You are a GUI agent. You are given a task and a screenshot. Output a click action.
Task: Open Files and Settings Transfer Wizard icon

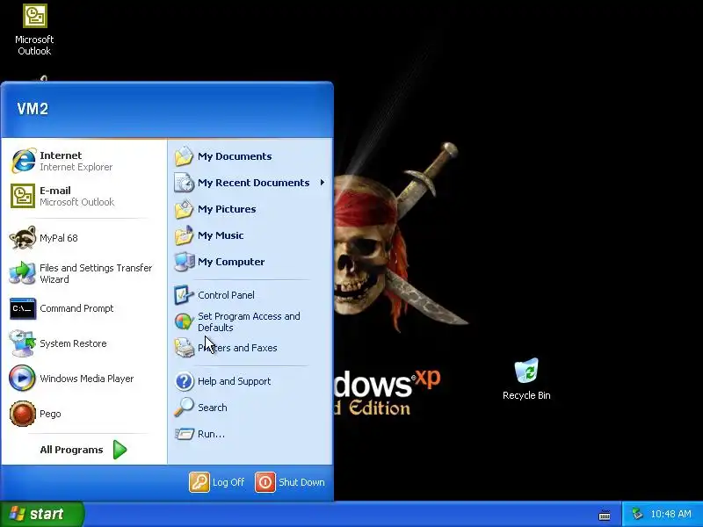pos(23,273)
